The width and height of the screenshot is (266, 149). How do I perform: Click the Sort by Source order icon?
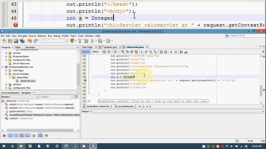click(46, 135)
